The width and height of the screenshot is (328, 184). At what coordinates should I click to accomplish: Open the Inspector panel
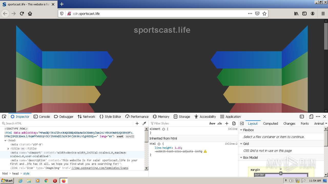click(20, 117)
